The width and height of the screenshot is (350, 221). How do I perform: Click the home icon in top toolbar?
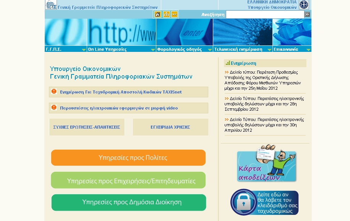[x=157, y=15]
